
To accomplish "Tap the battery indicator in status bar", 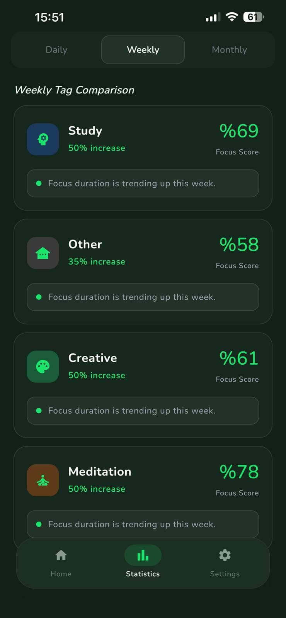I will pyautogui.click(x=254, y=17).
